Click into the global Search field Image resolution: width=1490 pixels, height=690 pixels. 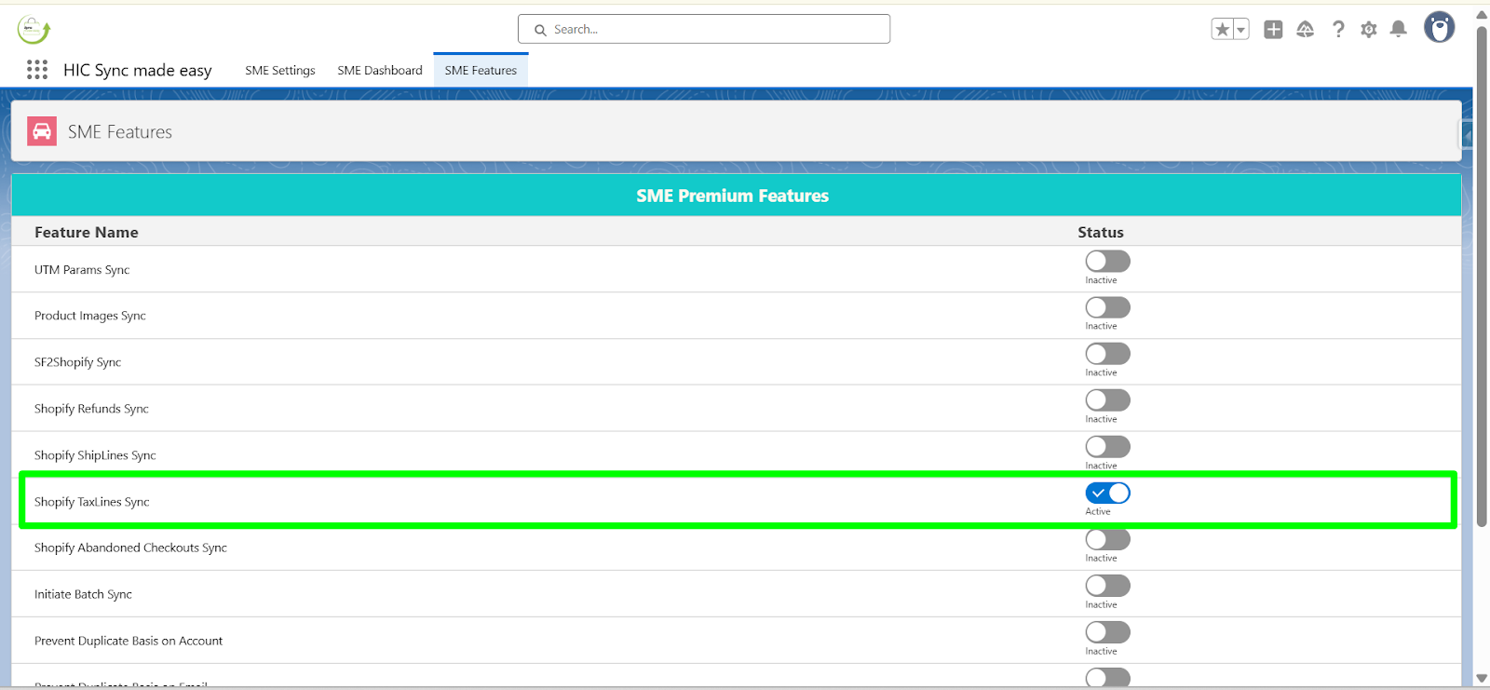[704, 29]
